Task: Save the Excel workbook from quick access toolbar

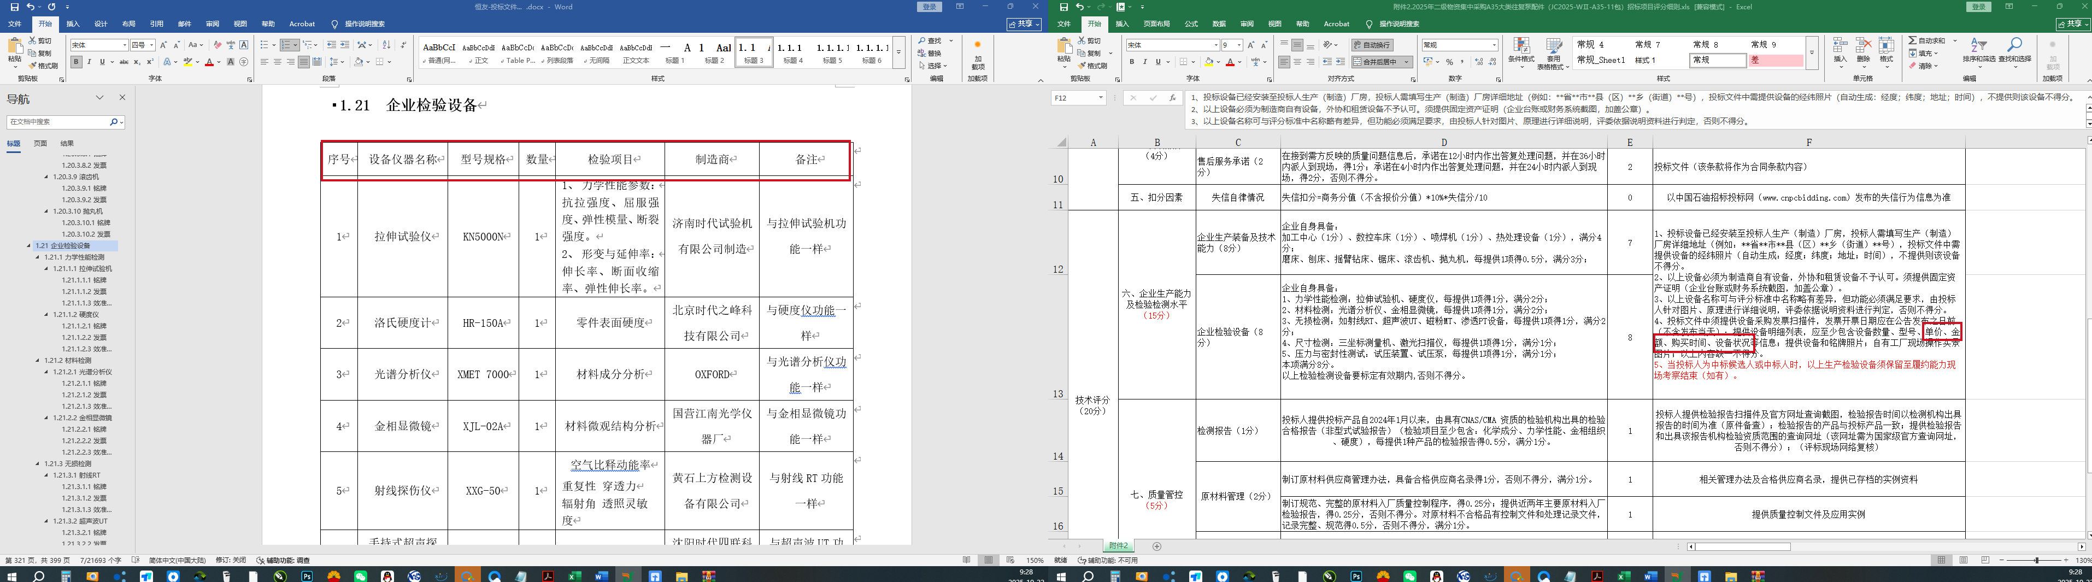Action: point(1064,7)
